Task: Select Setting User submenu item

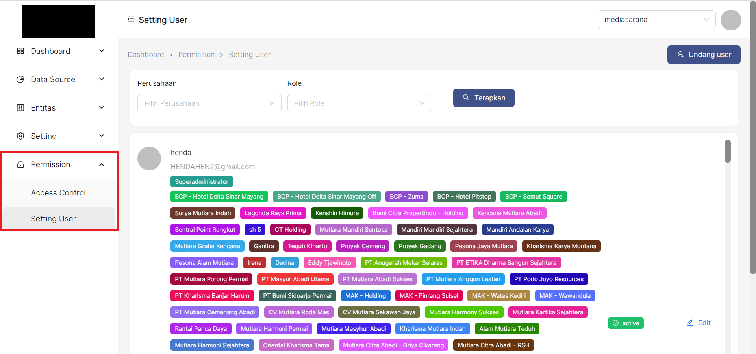Action: 54,219
